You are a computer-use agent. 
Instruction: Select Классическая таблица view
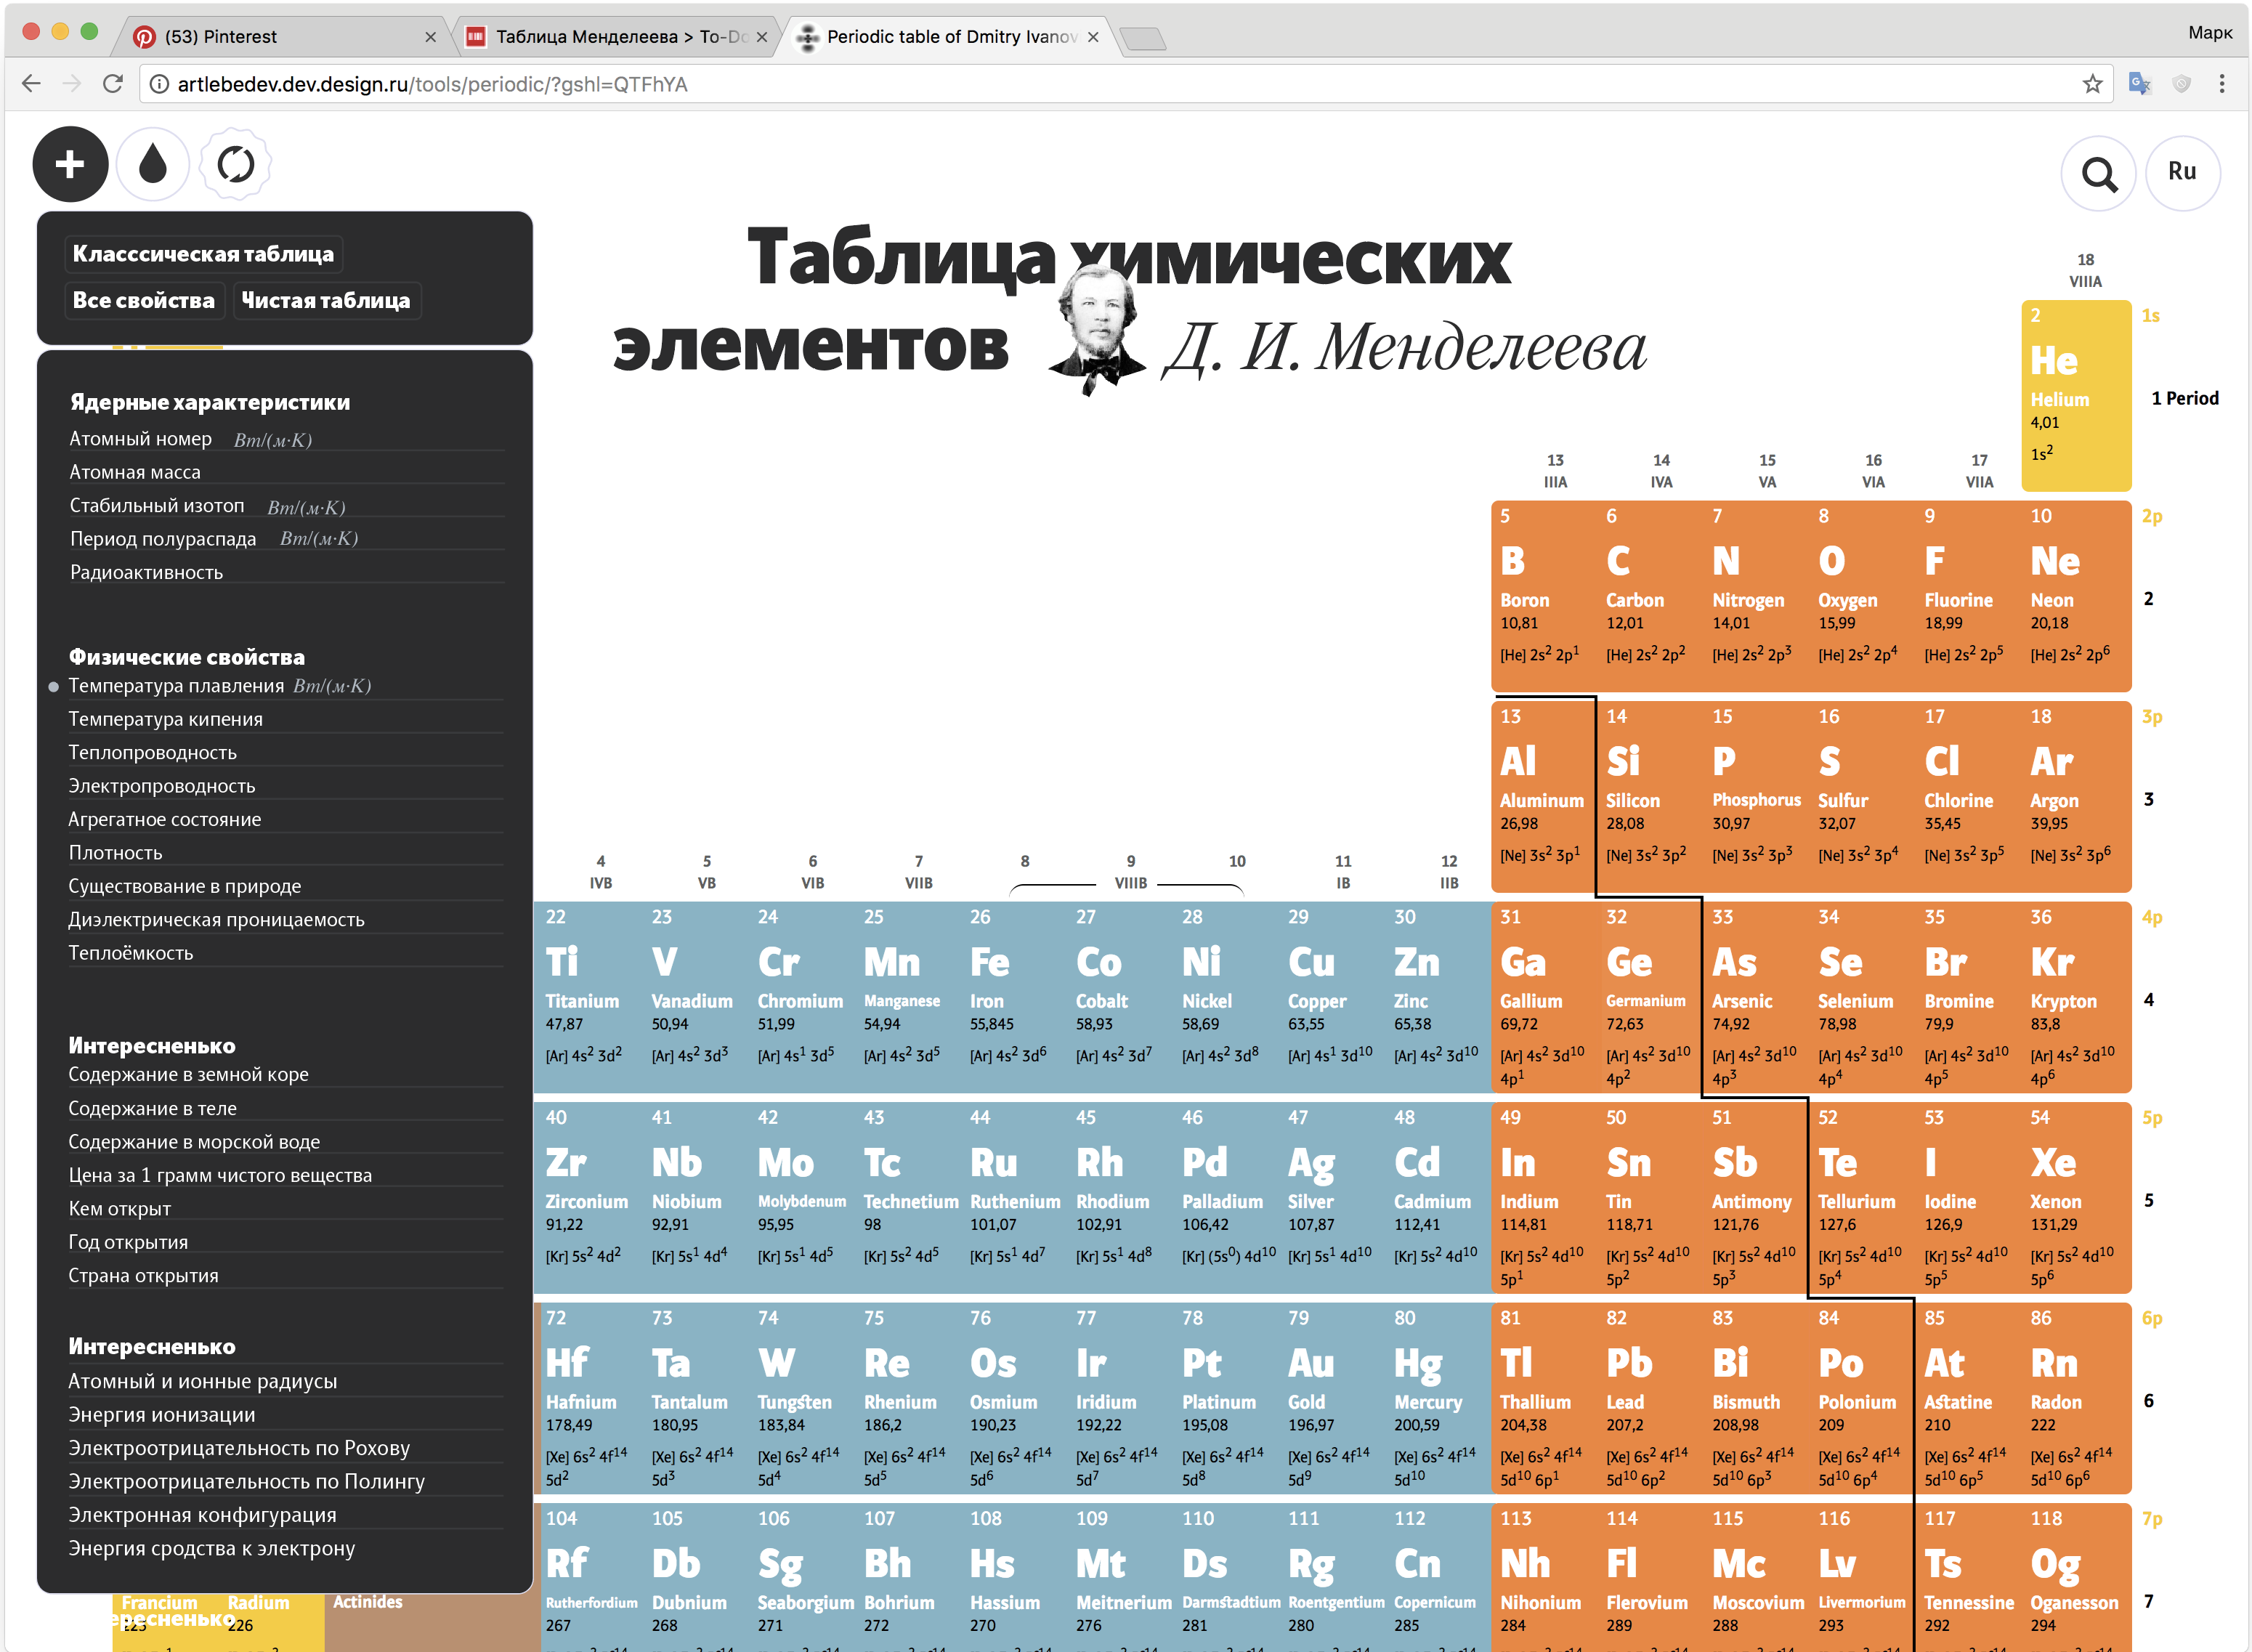[x=203, y=254]
